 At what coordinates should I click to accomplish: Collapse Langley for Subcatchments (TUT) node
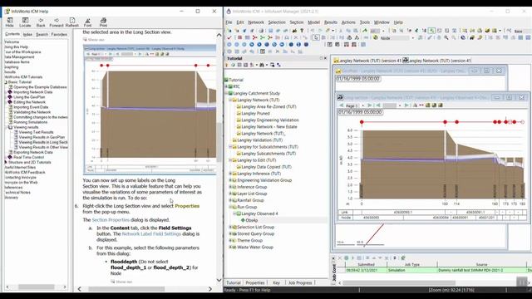(230, 147)
